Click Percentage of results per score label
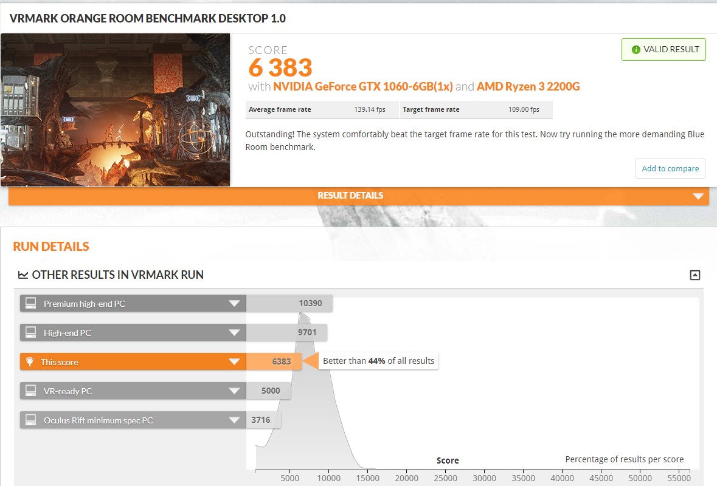The width and height of the screenshot is (717, 486). point(624,459)
